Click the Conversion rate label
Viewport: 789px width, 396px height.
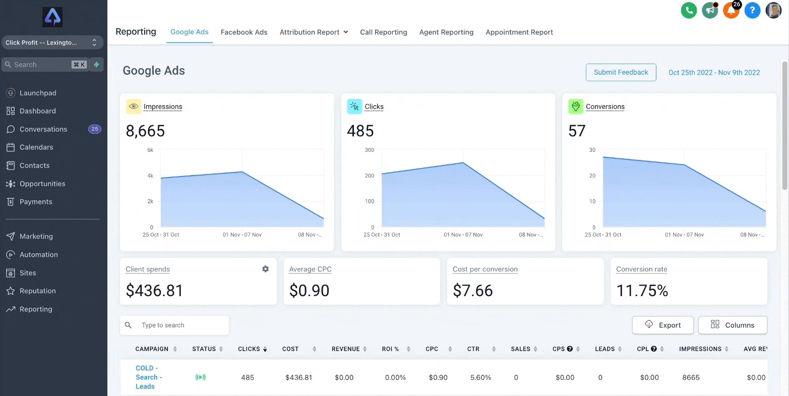point(641,269)
